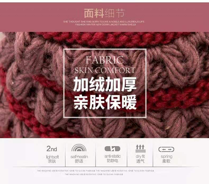Select the self-heating rainbow arc icon

tap(79, 148)
